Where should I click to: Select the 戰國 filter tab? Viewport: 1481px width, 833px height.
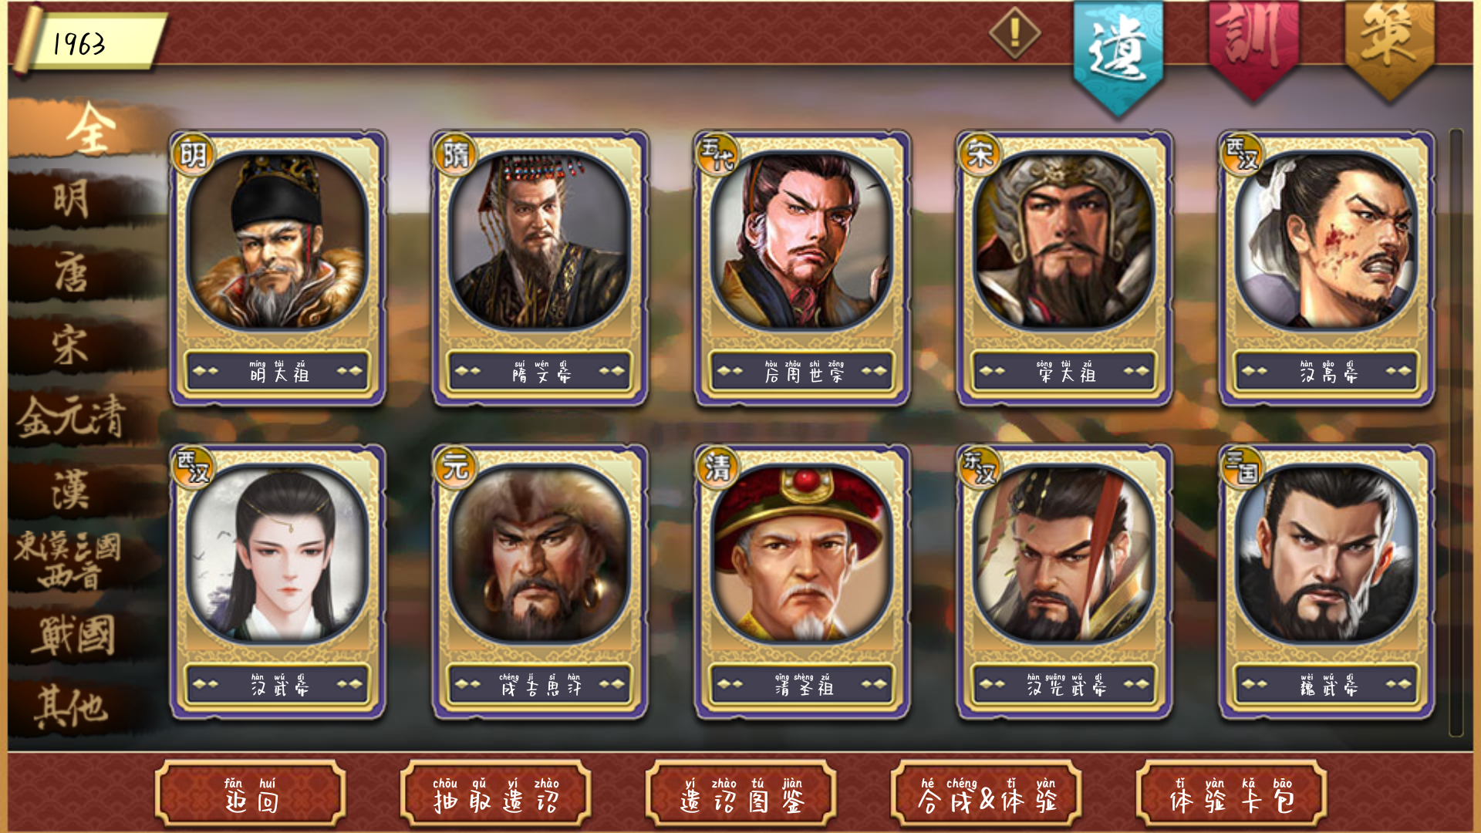click(73, 636)
